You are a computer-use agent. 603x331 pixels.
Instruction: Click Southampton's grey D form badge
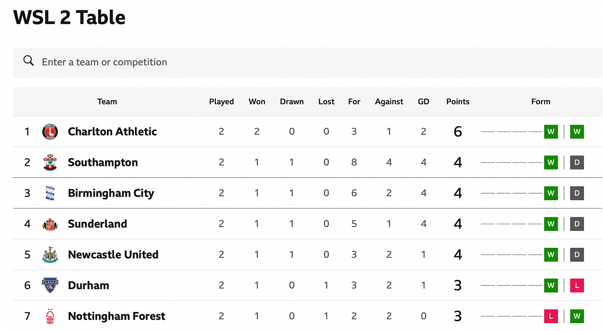[577, 162]
